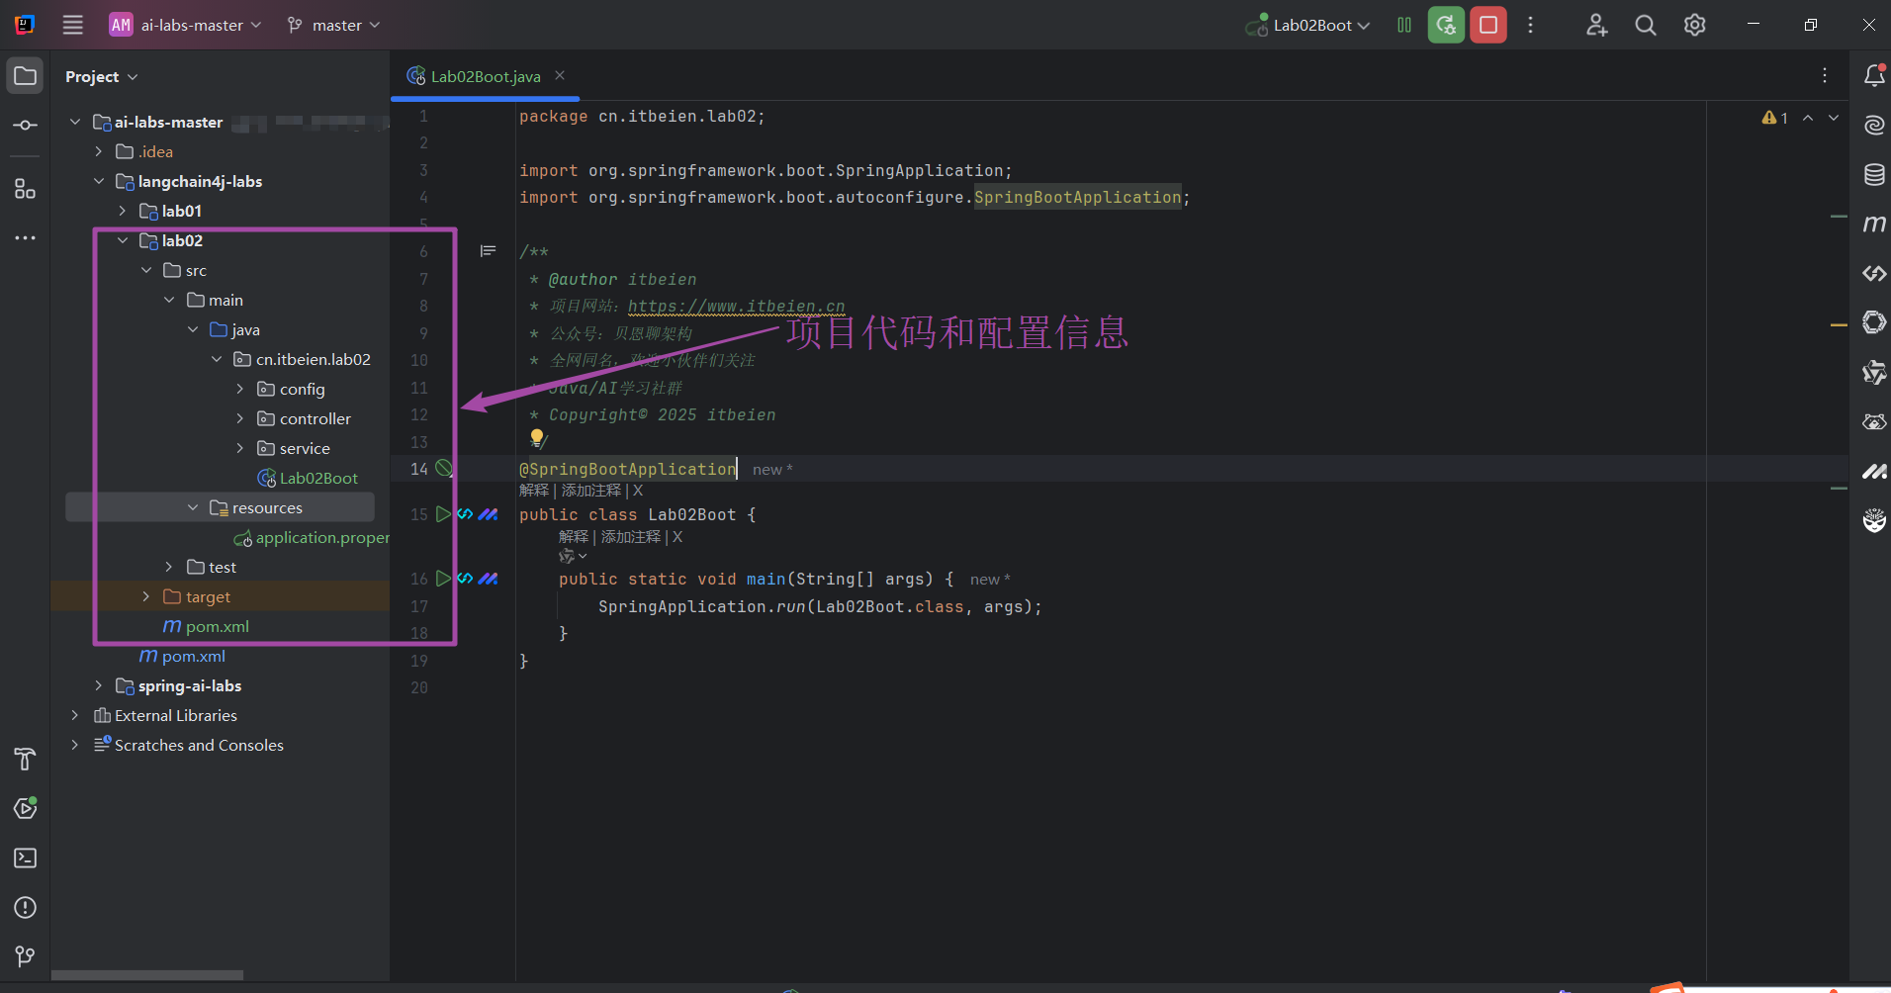This screenshot has width=1891, height=993.
Task: Open the Build hammer tool window
Action: (x=26, y=760)
